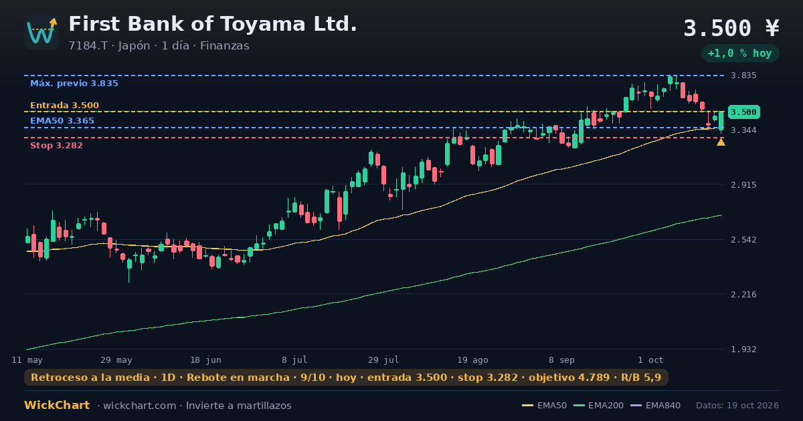Viewport: 803px width, 421px height.
Task: Click the Datos: 19 oct 2026 text
Action: point(737,406)
